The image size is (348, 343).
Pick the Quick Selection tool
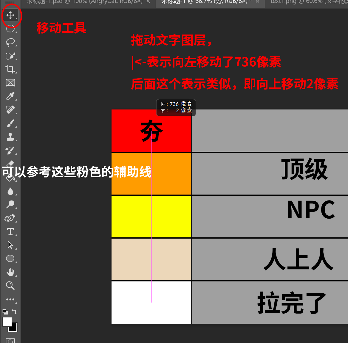tap(10, 56)
